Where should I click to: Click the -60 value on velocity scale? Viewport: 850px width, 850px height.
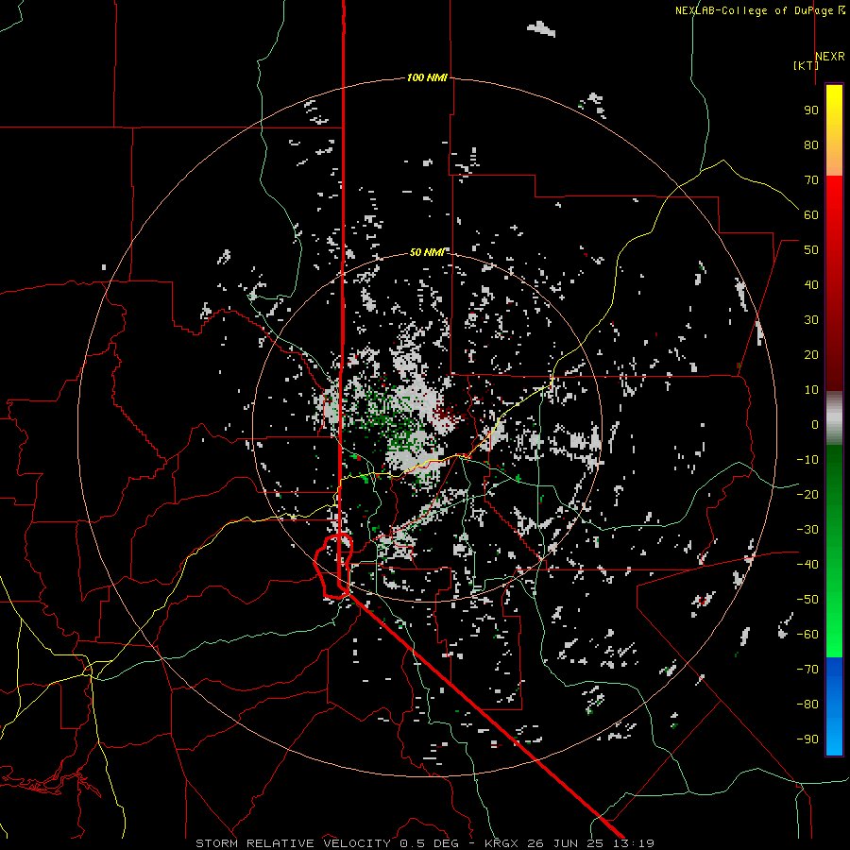click(807, 635)
